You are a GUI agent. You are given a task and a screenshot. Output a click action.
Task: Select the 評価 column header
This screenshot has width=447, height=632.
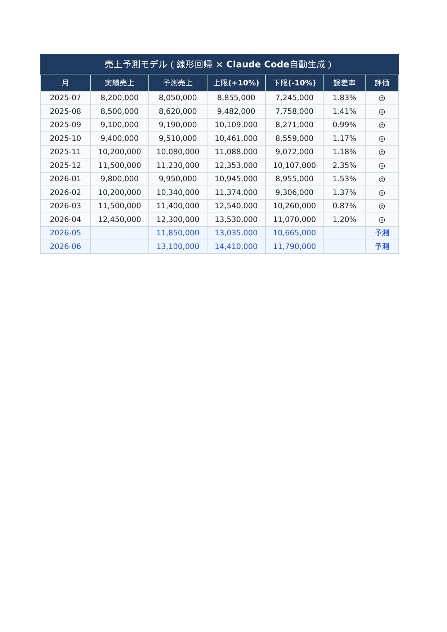point(382,83)
